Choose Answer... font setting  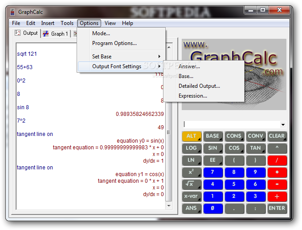(x=204, y=66)
